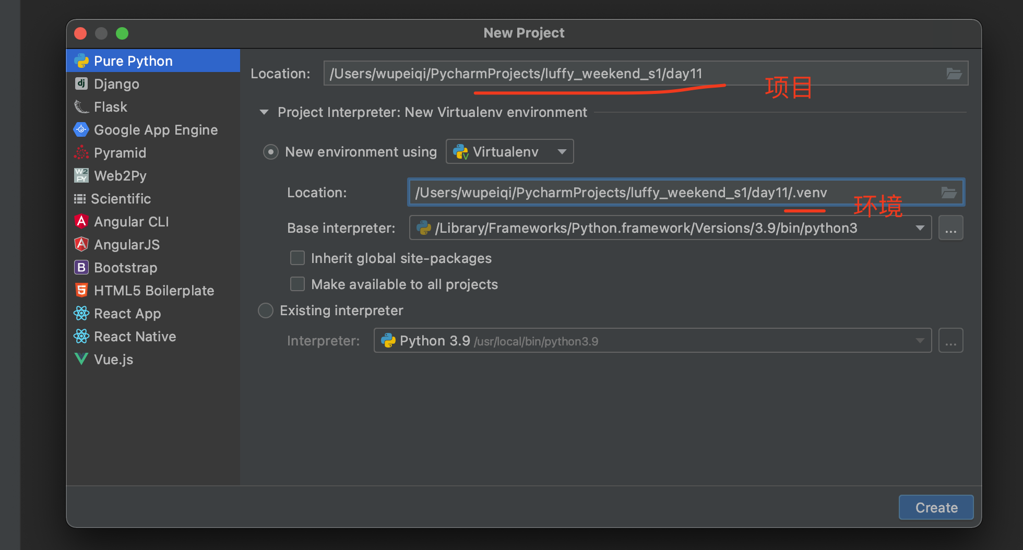
Task: Select the React App icon
Action: 81,313
